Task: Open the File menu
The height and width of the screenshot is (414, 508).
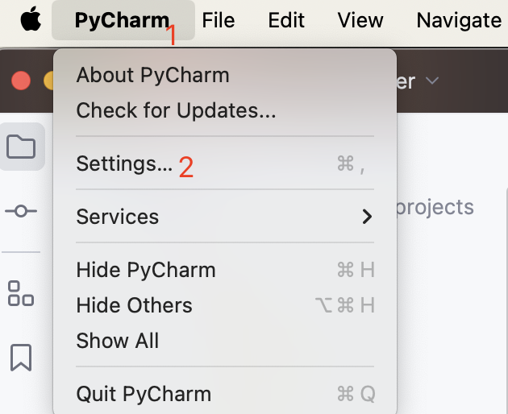Action: [219, 20]
